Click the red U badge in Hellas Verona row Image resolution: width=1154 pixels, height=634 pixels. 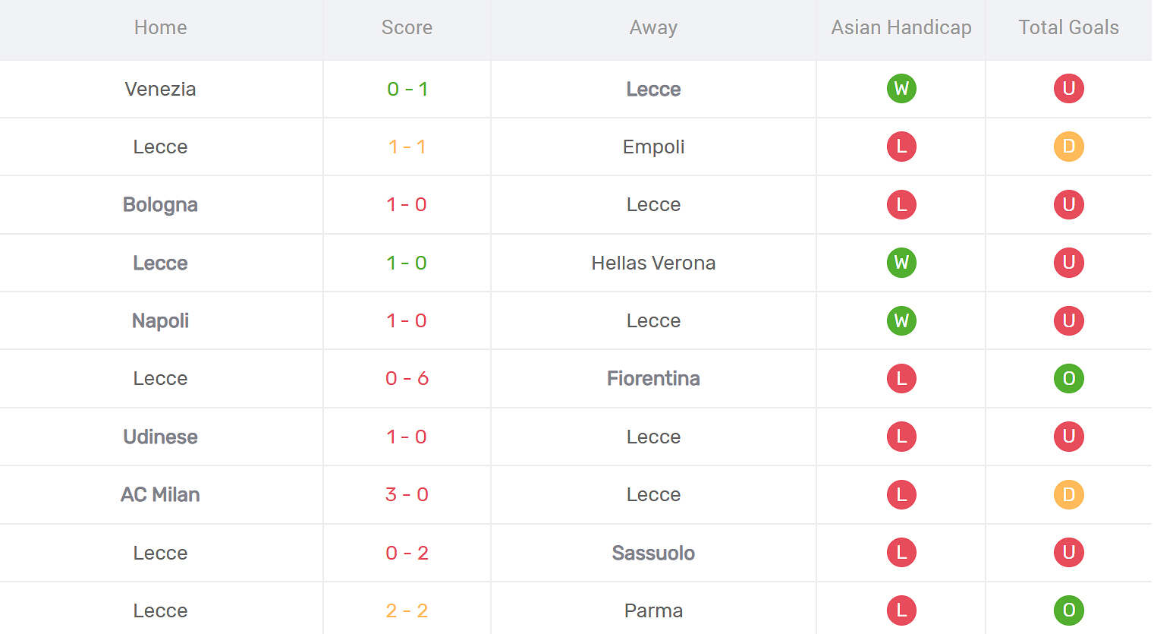click(1068, 263)
